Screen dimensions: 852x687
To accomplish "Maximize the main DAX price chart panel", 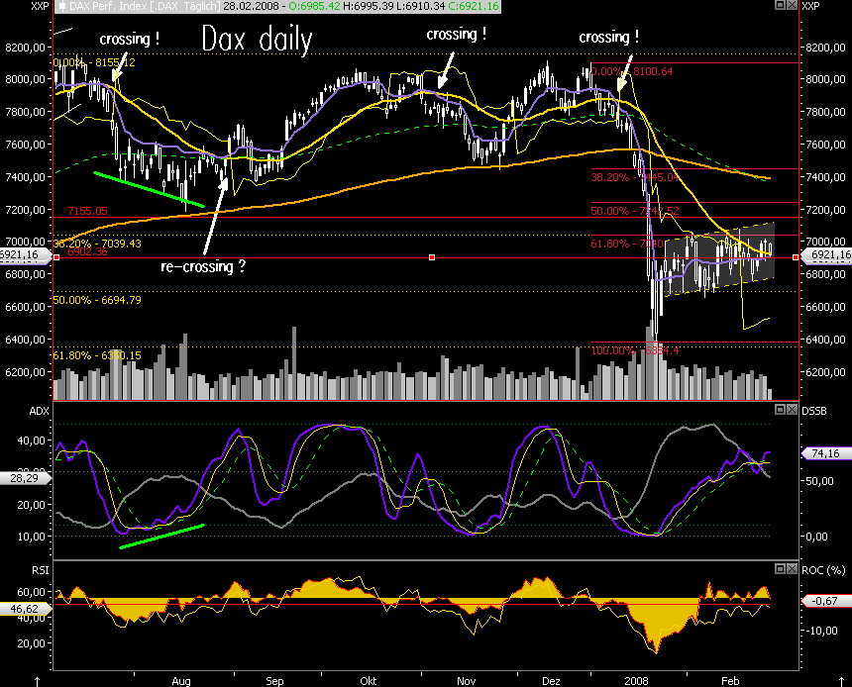I will click(780, 5).
